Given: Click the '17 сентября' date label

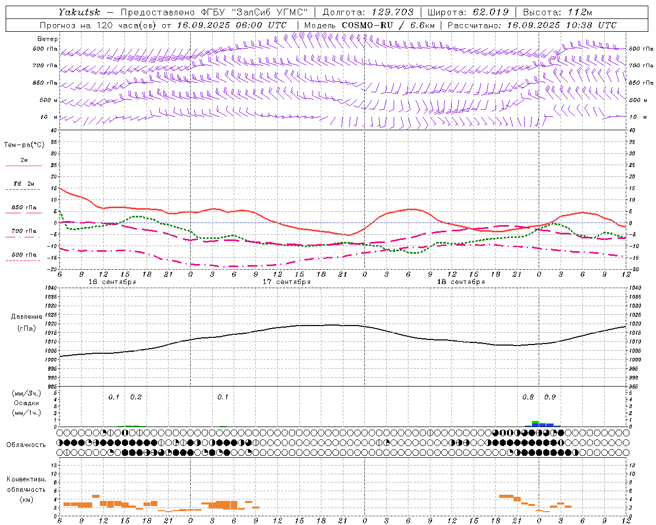Looking at the screenshot, I should [x=286, y=282].
